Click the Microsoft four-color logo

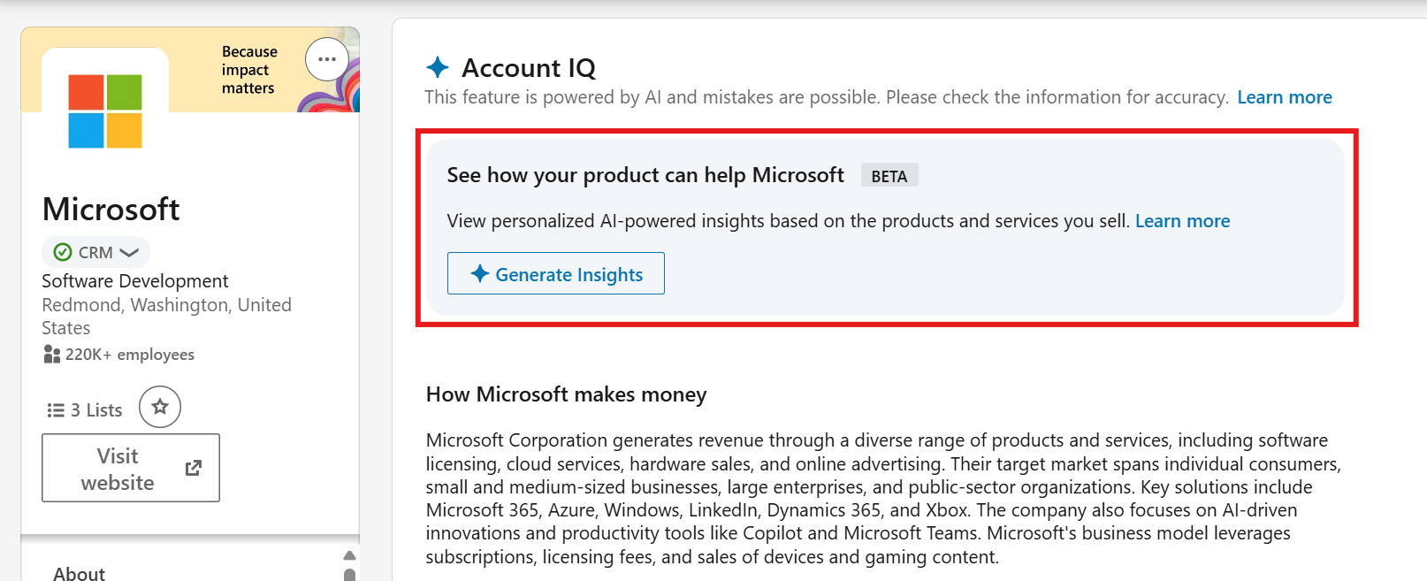point(105,111)
